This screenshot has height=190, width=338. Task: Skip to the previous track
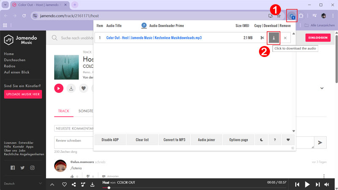(297, 185)
